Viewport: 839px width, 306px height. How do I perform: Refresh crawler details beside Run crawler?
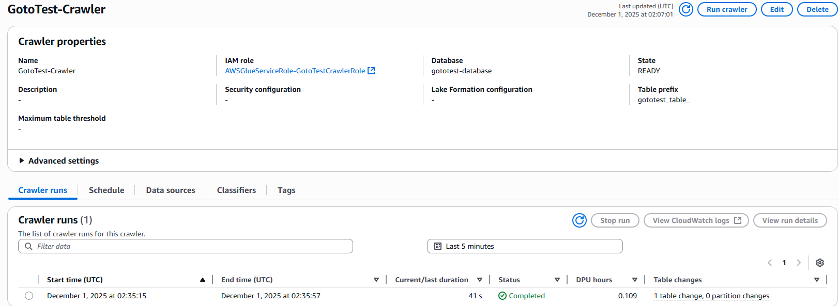[685, 9]
